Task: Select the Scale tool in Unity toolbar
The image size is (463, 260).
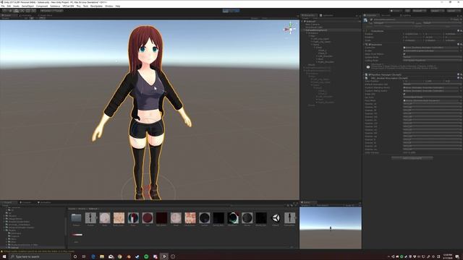Action: click(22, 11)
